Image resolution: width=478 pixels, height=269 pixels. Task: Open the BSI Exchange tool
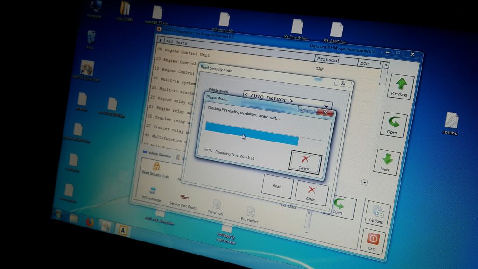(x=153, y=191)
